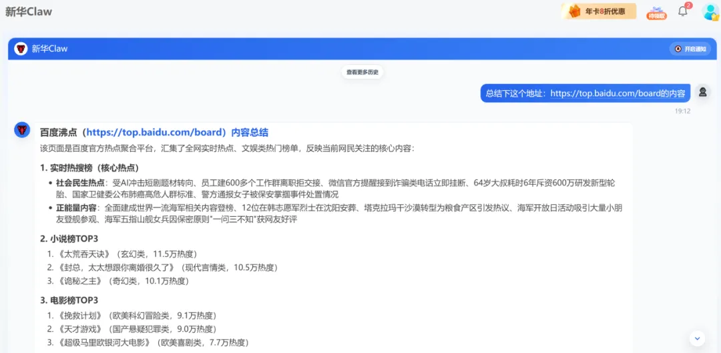Image resolution: width=721 pixels, height=353 pixels.
Task: Click the '新华Claw' title at top left
Action: pyautogui.click(x=29, y=12)
